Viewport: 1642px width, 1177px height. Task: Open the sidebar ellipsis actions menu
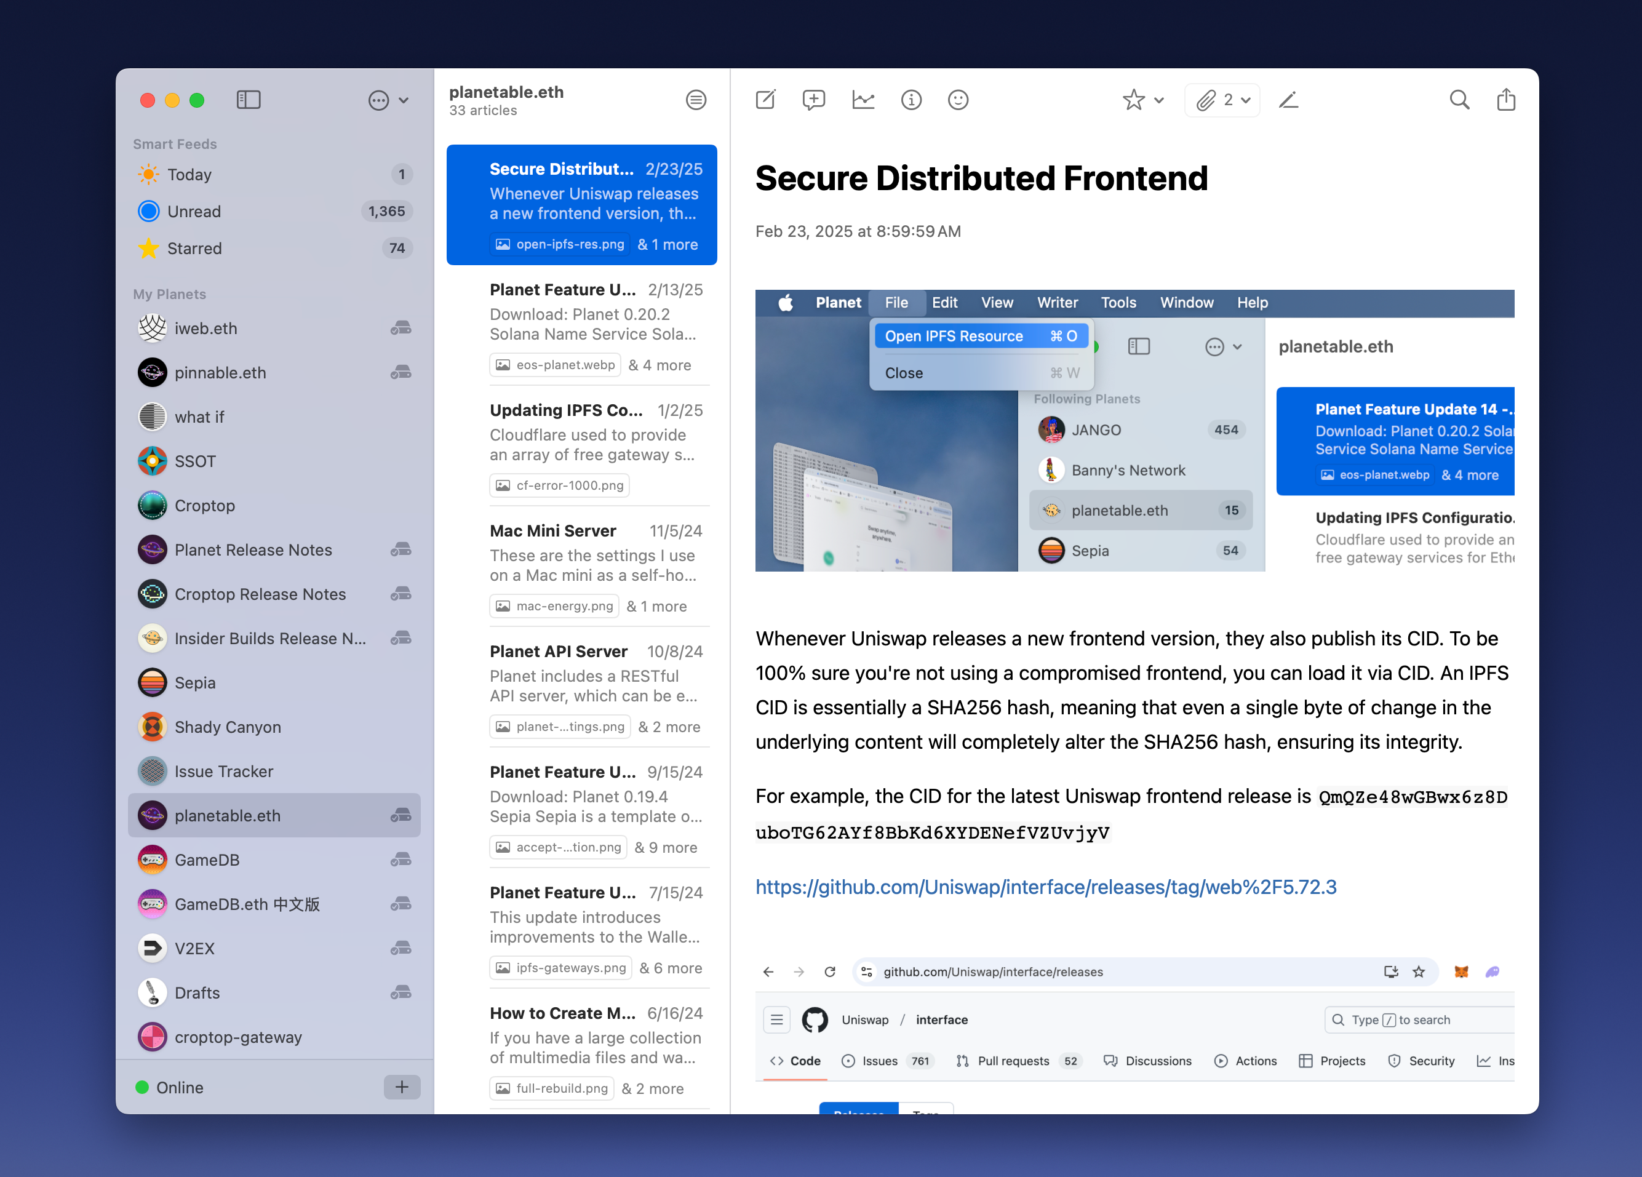click(388, 100)
